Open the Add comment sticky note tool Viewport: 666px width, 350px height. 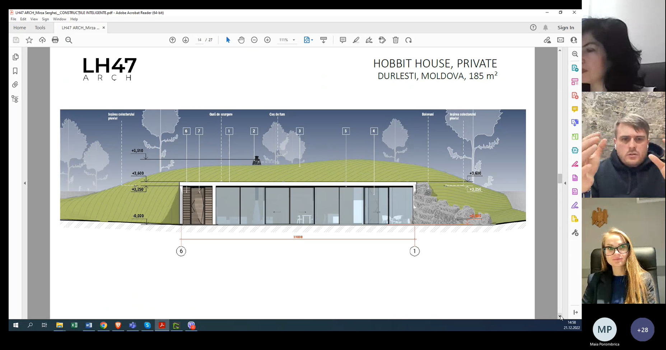tap(343, 40)
